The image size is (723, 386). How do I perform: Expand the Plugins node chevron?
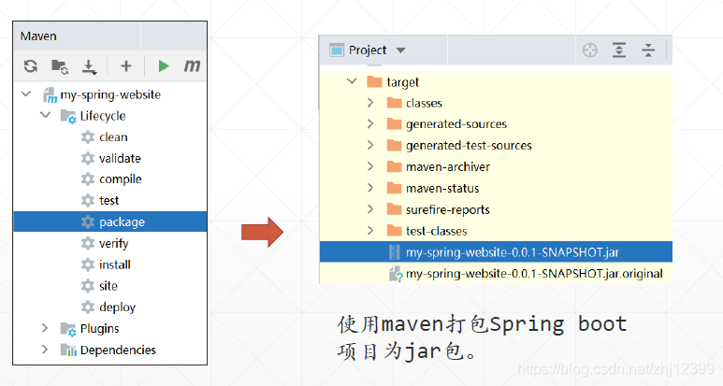[x=45, y=328]
